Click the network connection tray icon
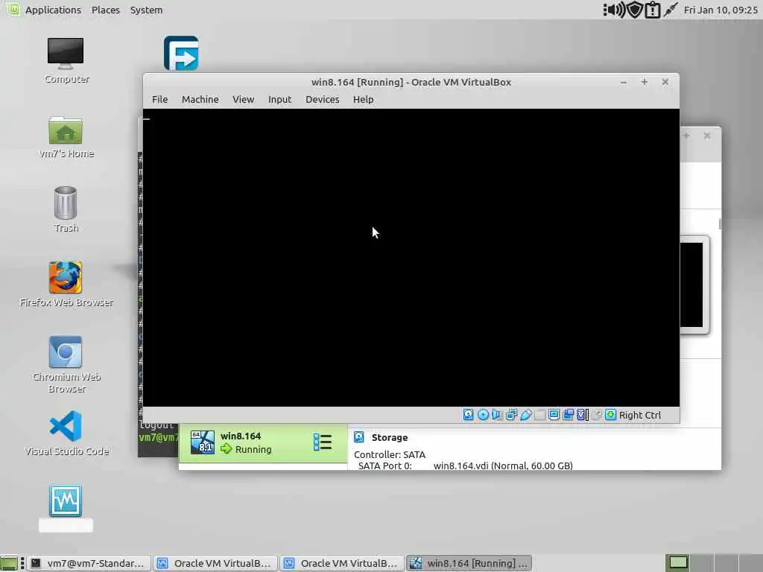The width and height of the screenshot is (763, 572). tap(670, 10)
